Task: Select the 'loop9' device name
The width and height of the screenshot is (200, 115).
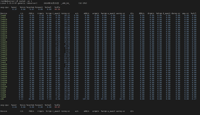Action: pyautogui.click(x=3, y=97)
